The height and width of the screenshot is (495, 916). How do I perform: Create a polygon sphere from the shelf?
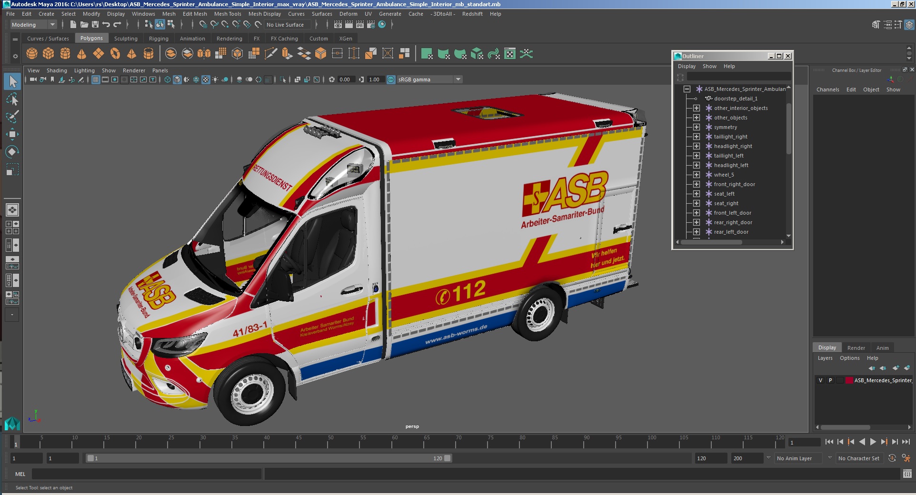tap(32, 54)
